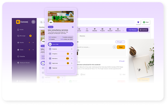Expand the Chapters row chevron
This screenshot has width=168, height=105.
point(72,54)
